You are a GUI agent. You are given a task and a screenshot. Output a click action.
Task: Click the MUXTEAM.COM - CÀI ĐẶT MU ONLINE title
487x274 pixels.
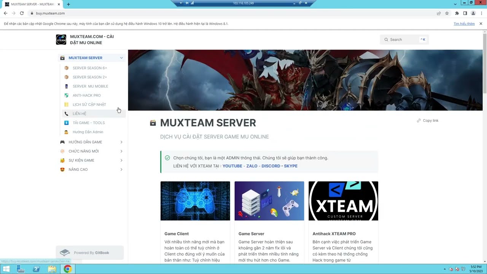point(92,40)
